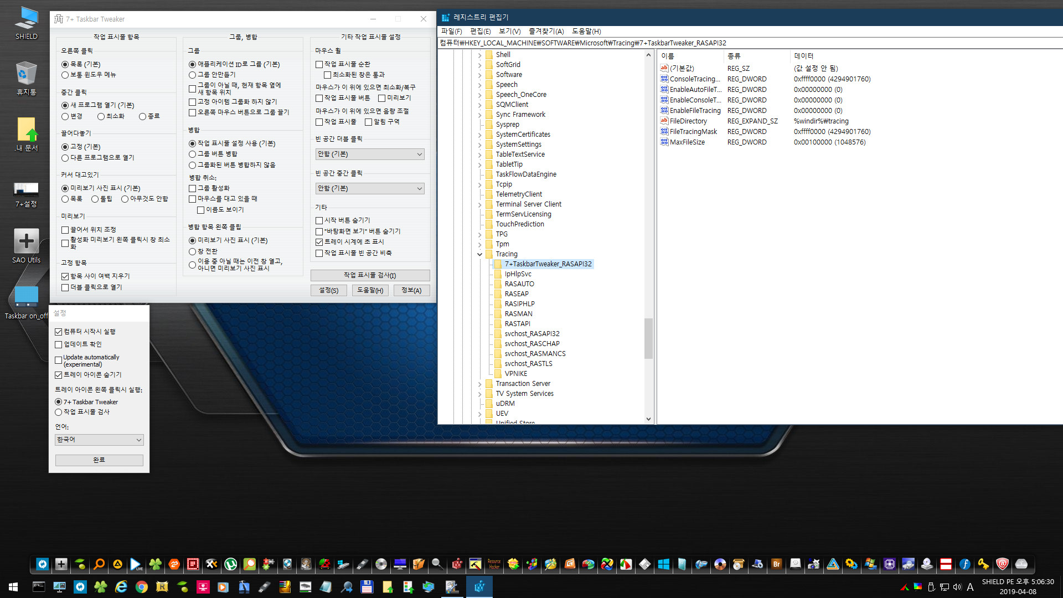Click the network icon in system tray
This screenshot has height=598, width=1063.
coord(945,587)
